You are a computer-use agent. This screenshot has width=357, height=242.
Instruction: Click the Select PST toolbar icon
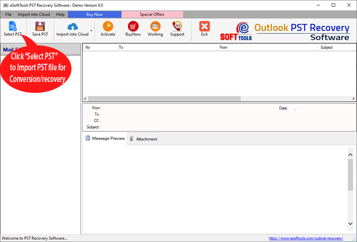click(x=12, y=26)
